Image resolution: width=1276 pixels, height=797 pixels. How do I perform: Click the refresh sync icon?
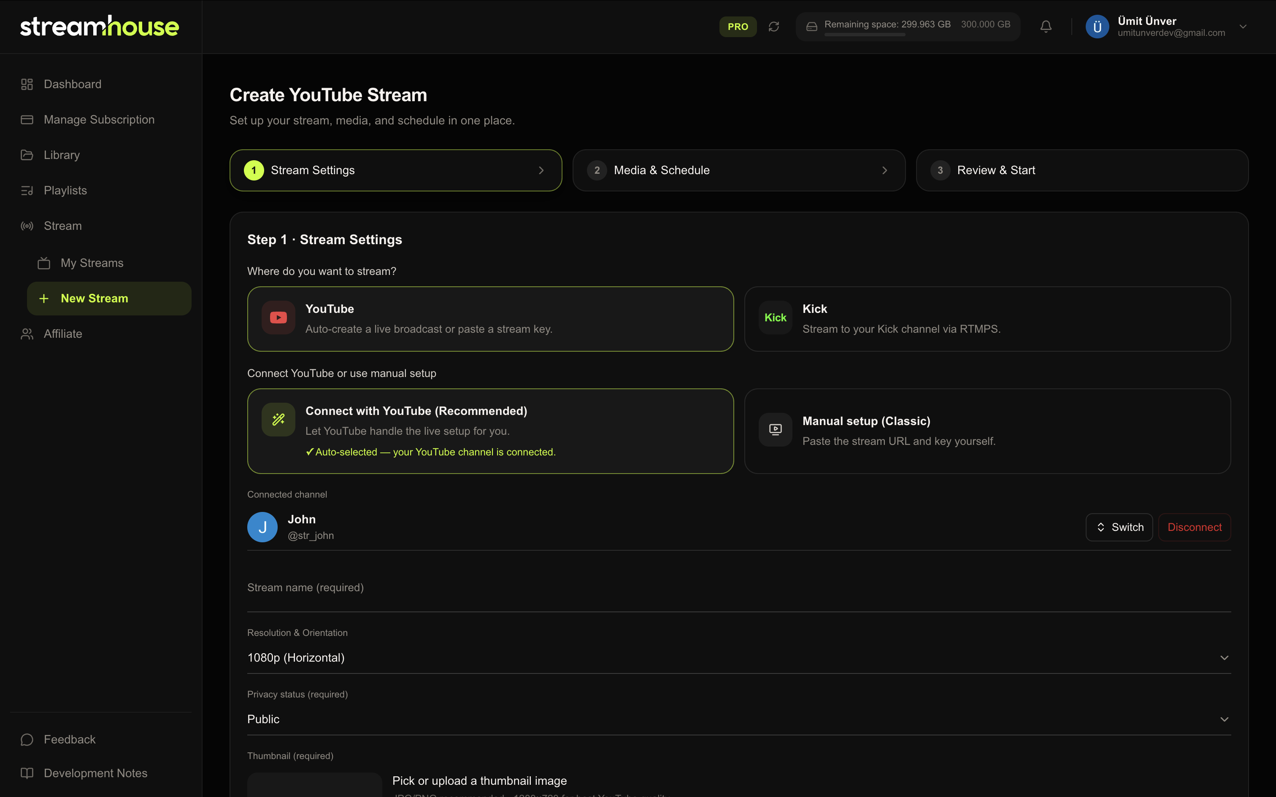pyautogui.click(x=773, y=26)
